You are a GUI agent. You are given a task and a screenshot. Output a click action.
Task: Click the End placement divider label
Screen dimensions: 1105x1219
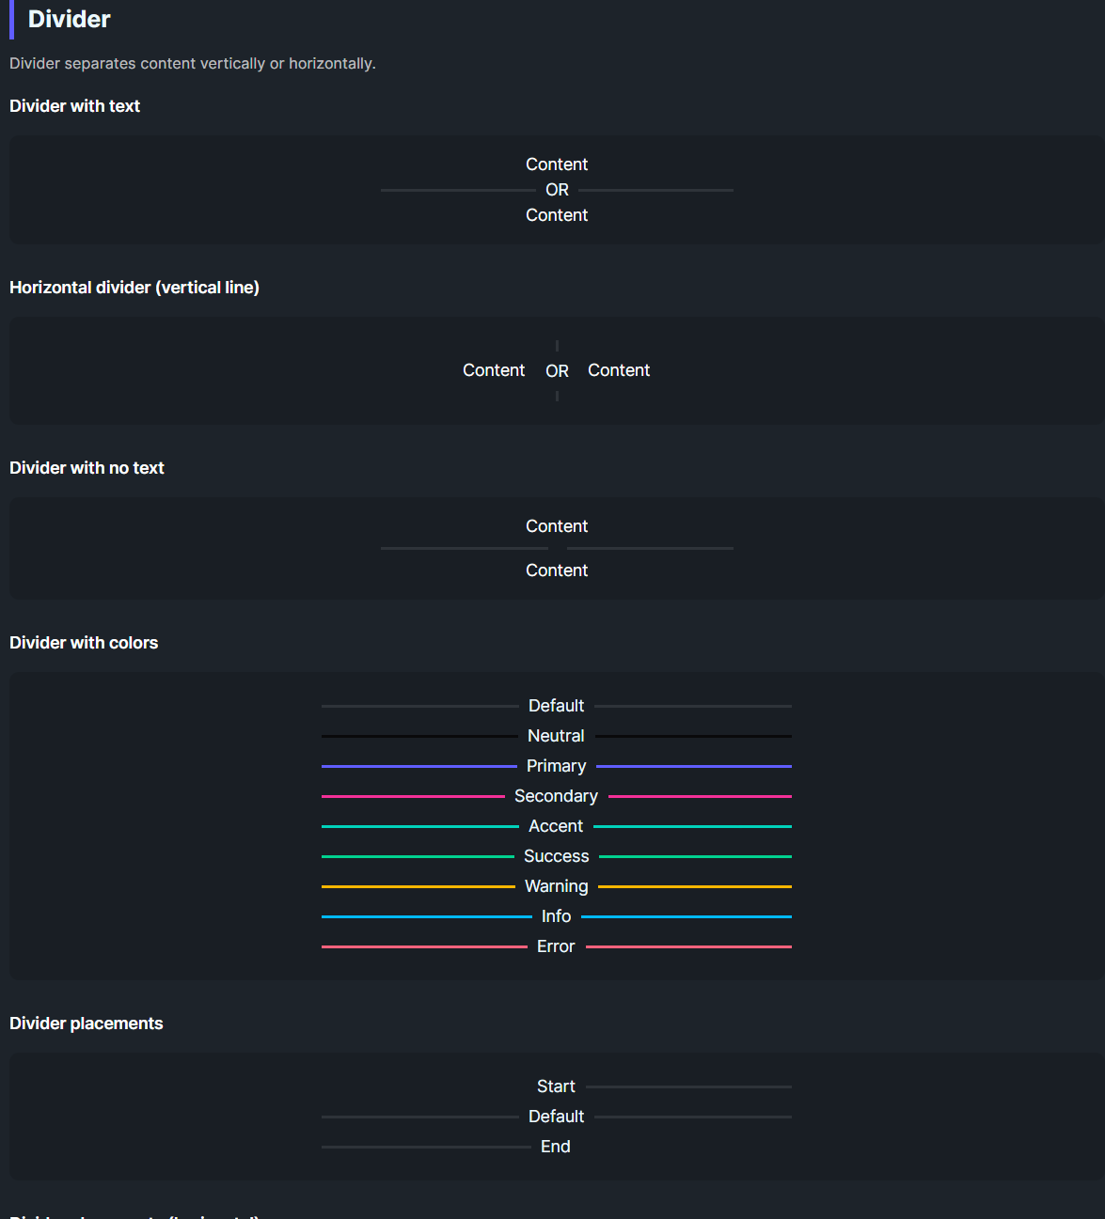(555, 1147)
